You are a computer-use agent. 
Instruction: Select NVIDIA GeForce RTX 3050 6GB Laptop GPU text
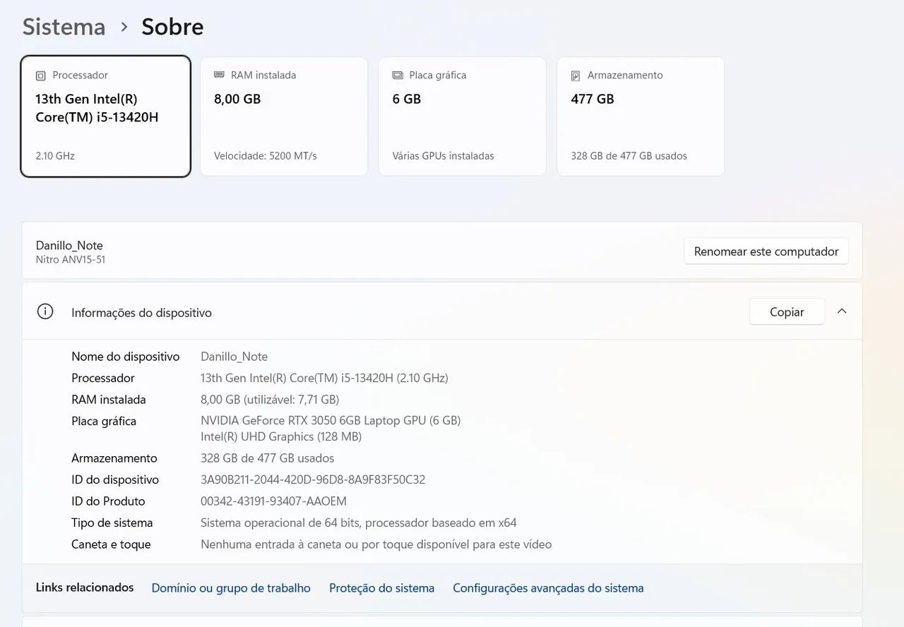tap(331, 421)
